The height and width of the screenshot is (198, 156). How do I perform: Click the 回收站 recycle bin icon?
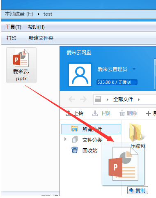75,150
